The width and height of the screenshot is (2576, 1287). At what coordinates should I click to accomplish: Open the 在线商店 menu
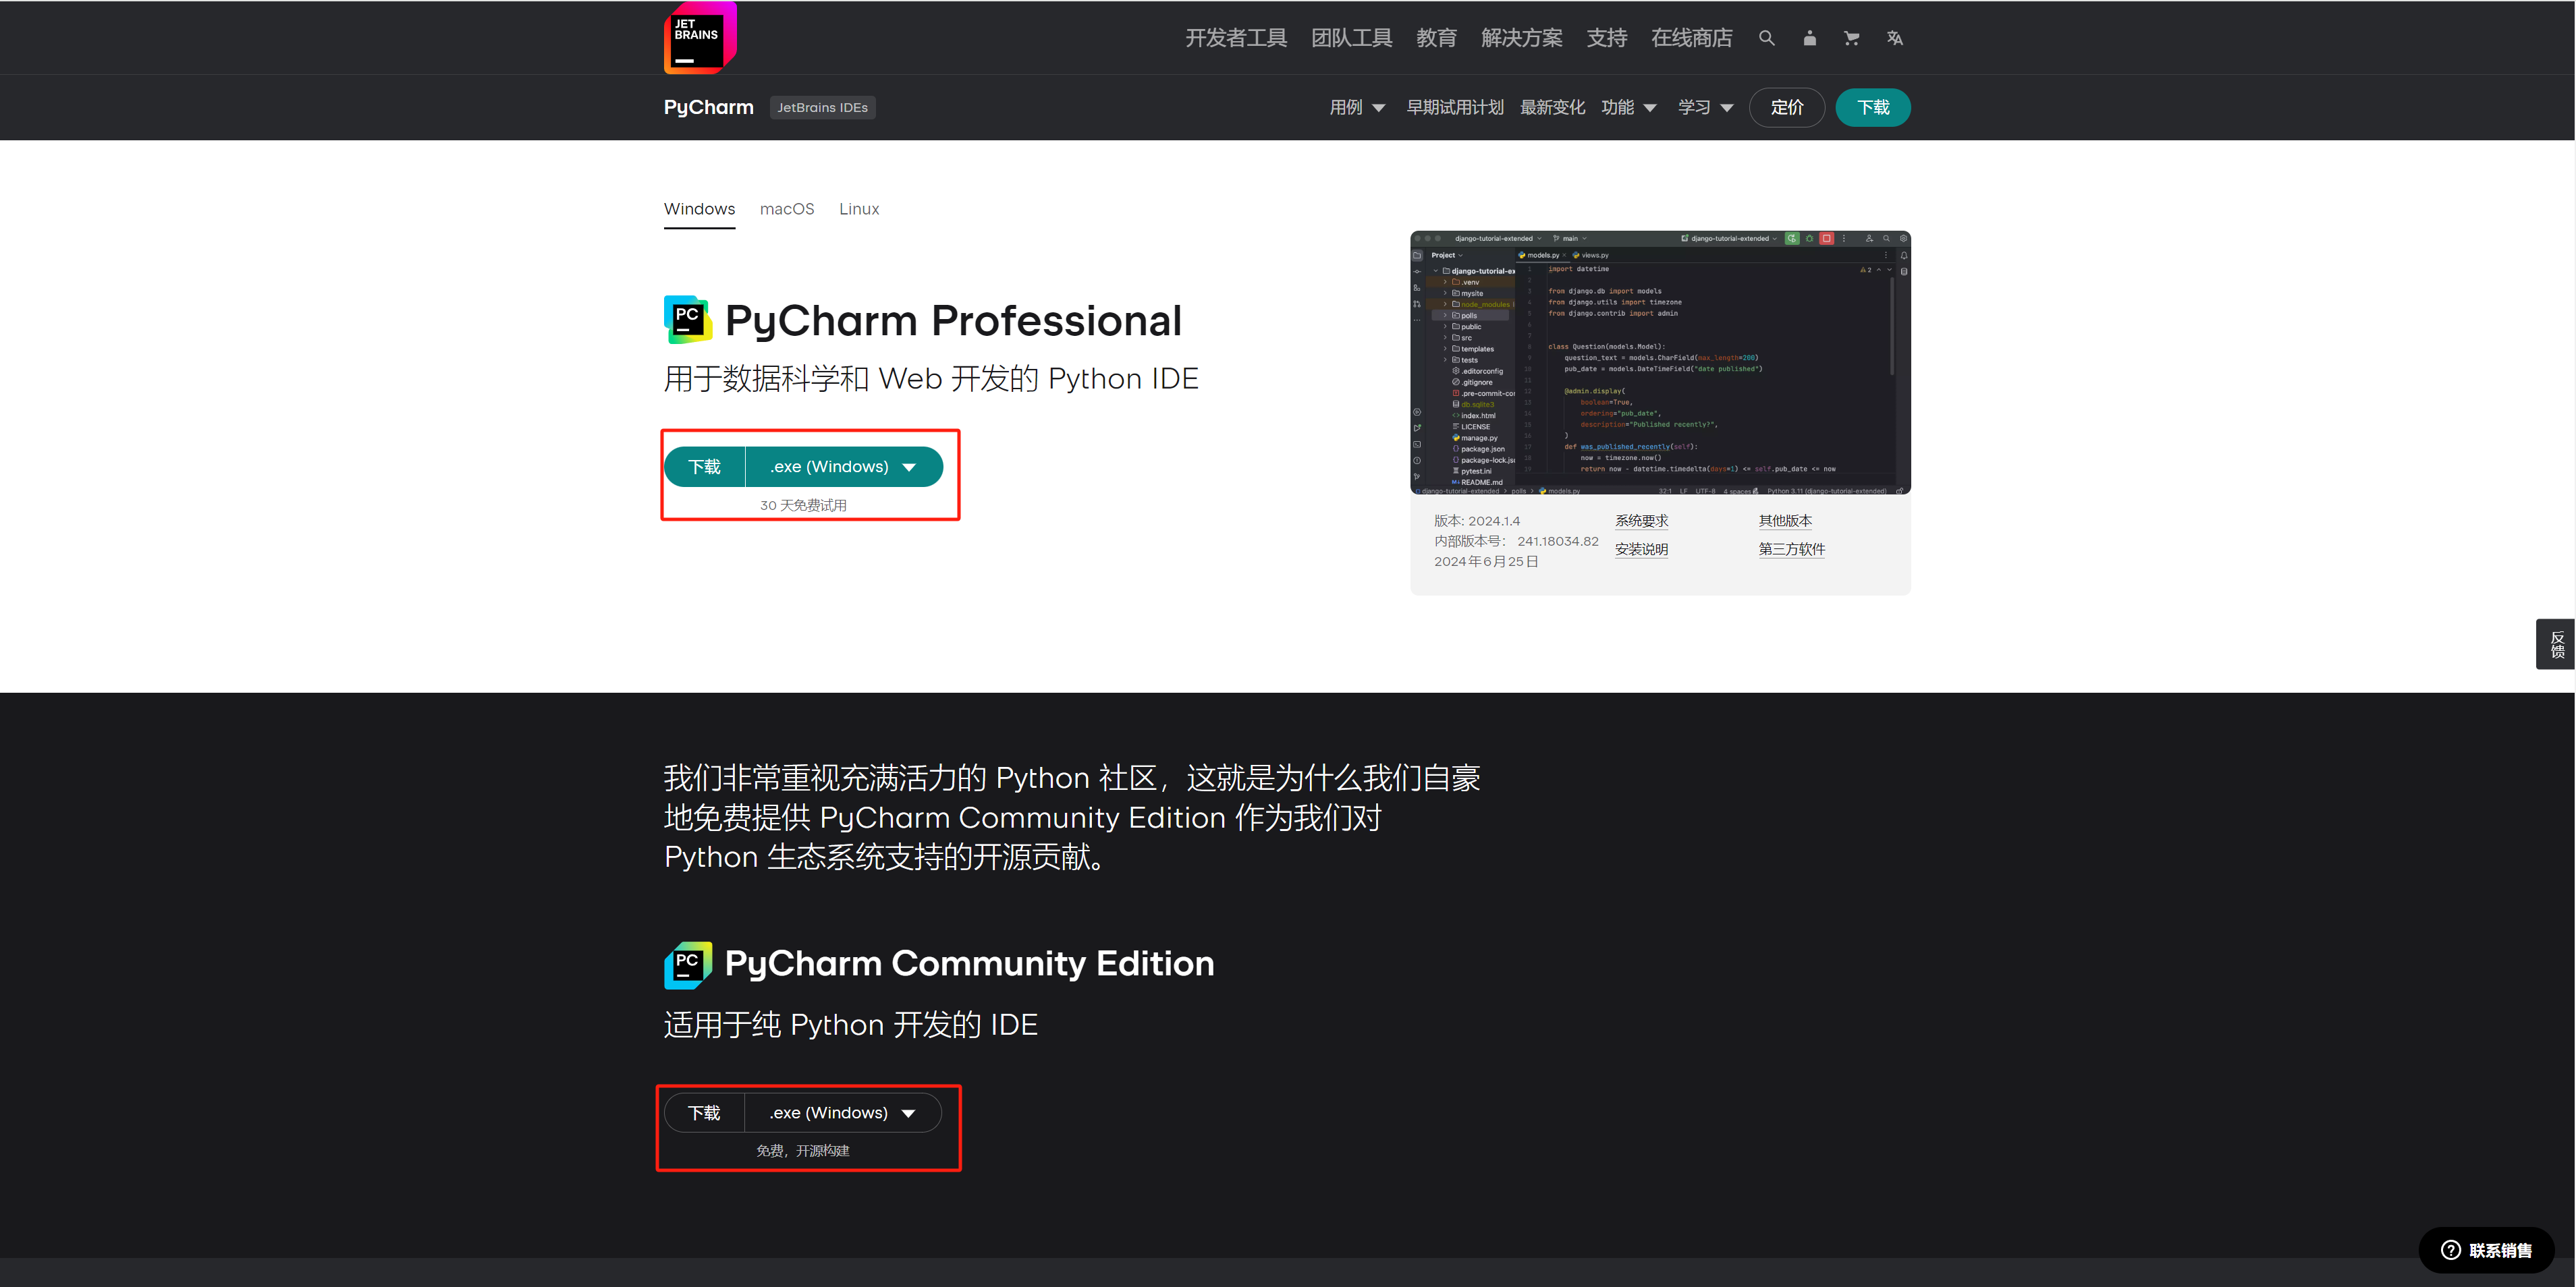tap(1691, 38)
